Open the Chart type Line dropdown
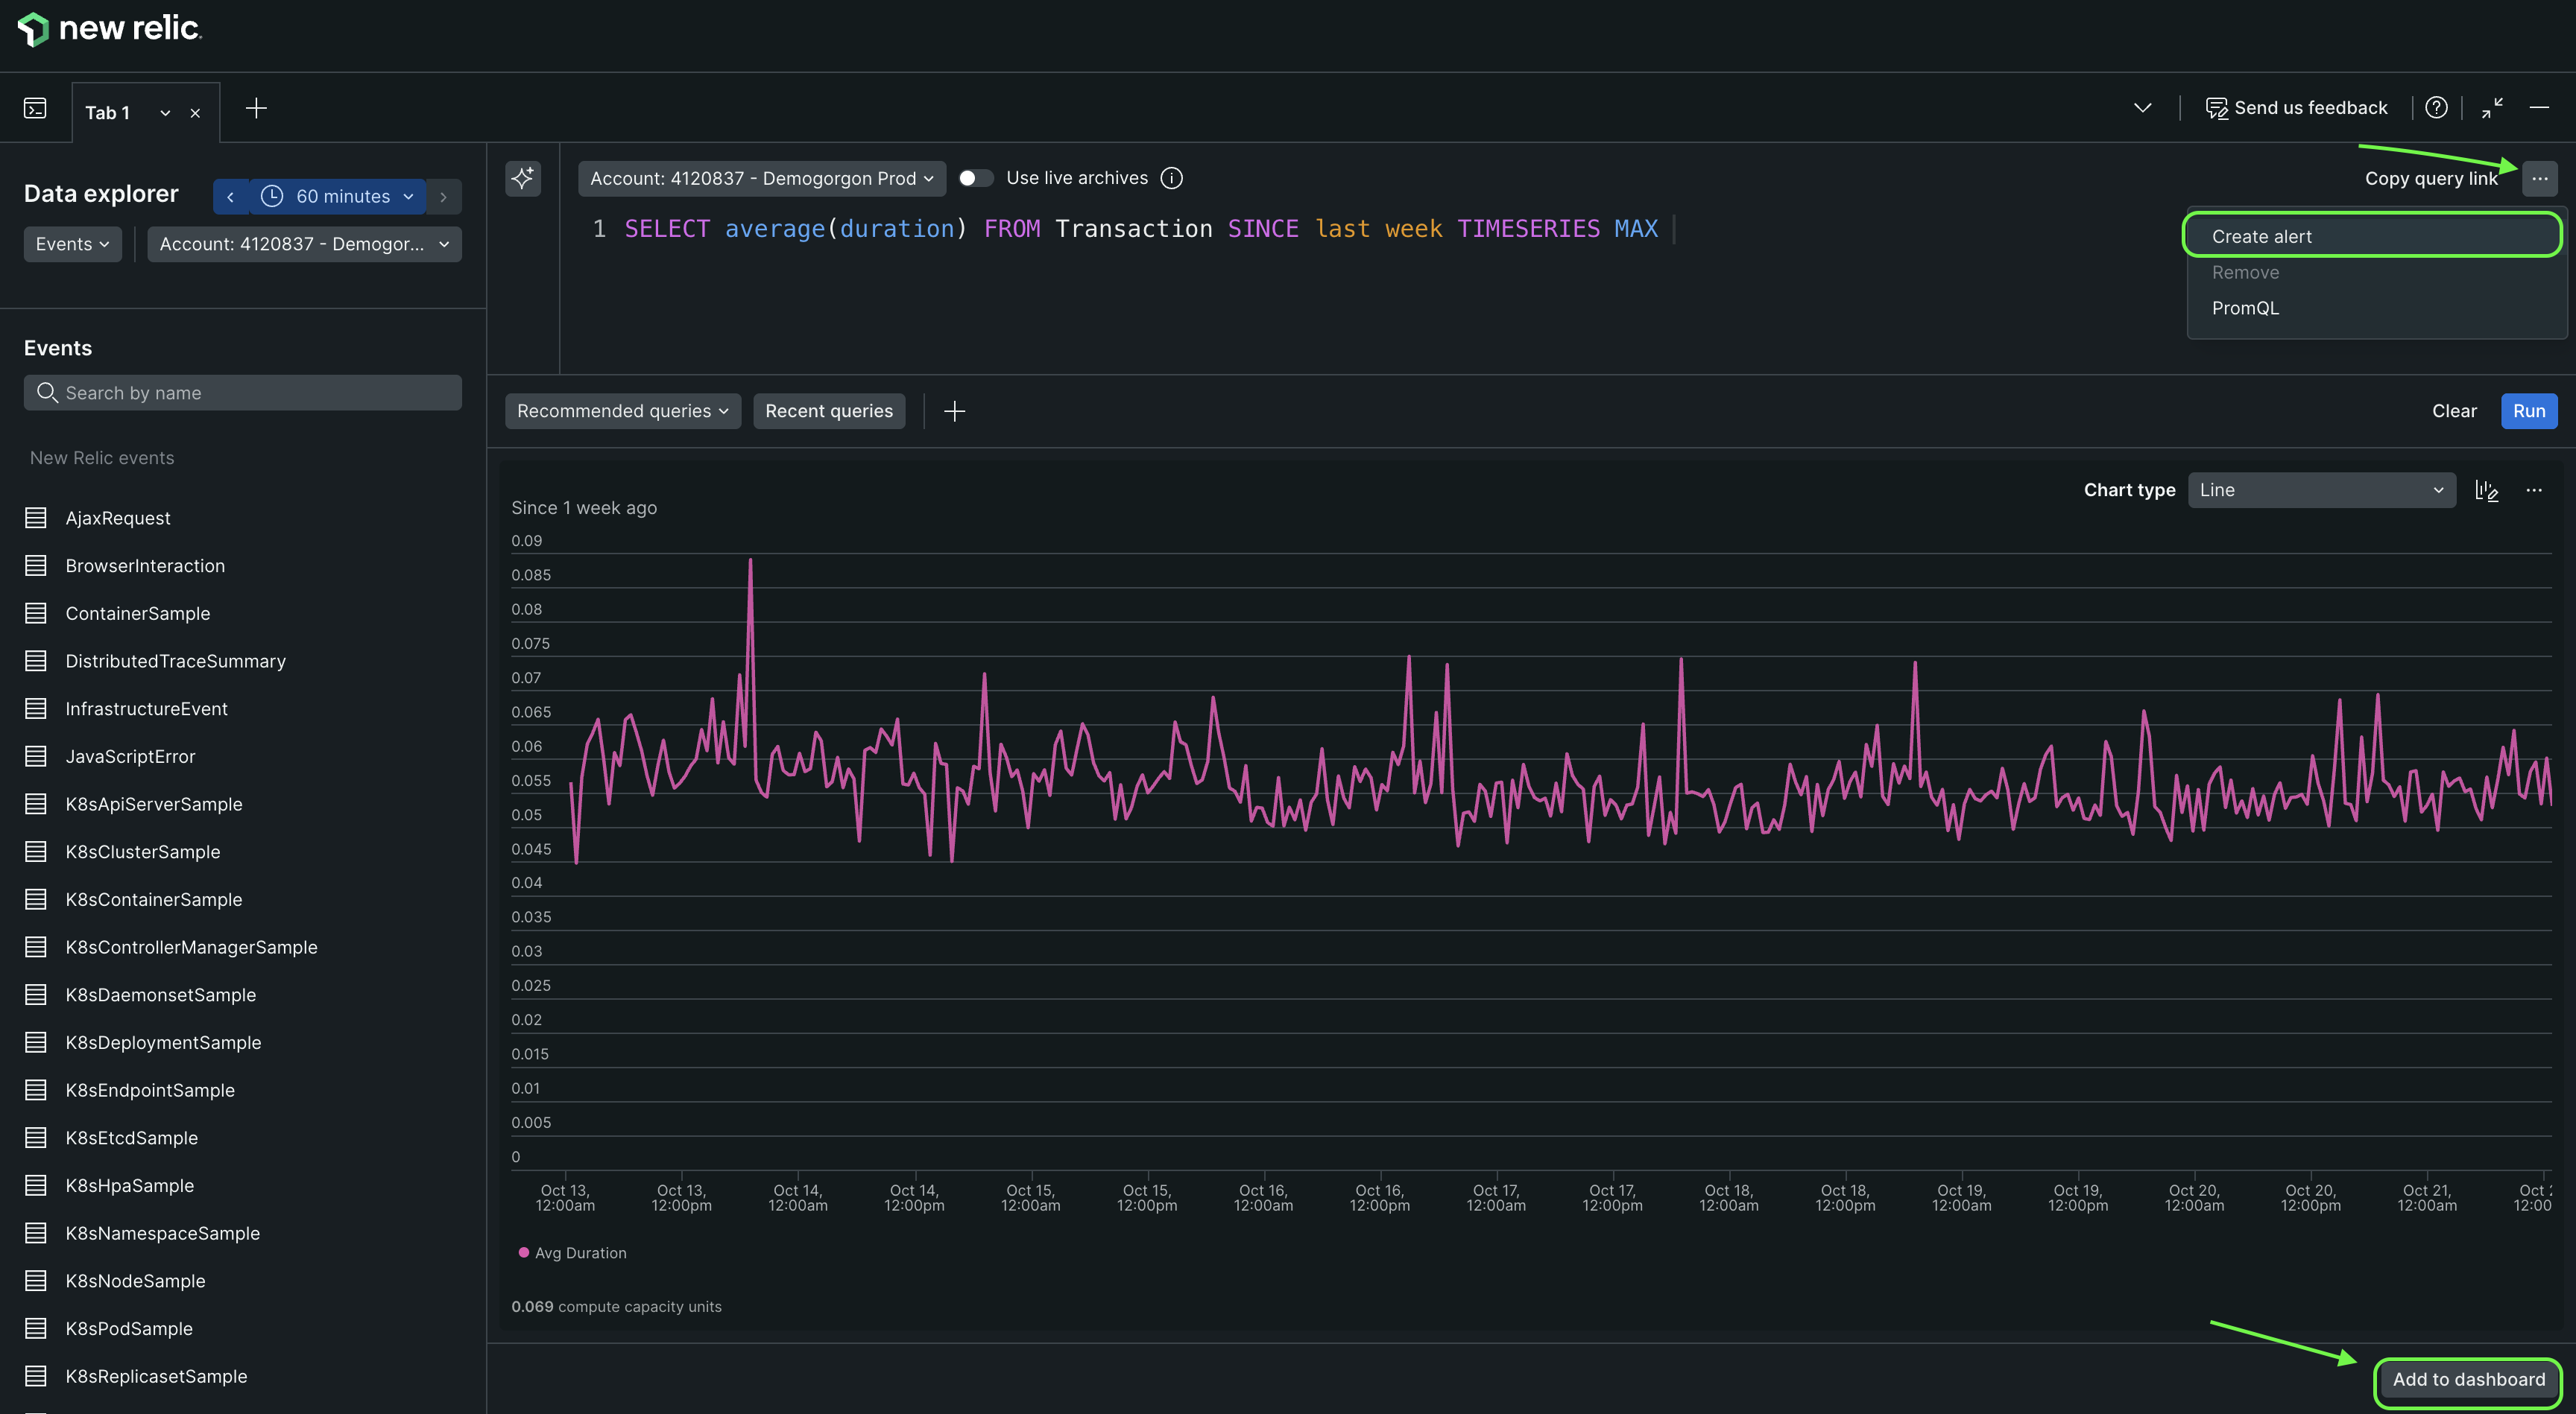 click(2321, 489)
